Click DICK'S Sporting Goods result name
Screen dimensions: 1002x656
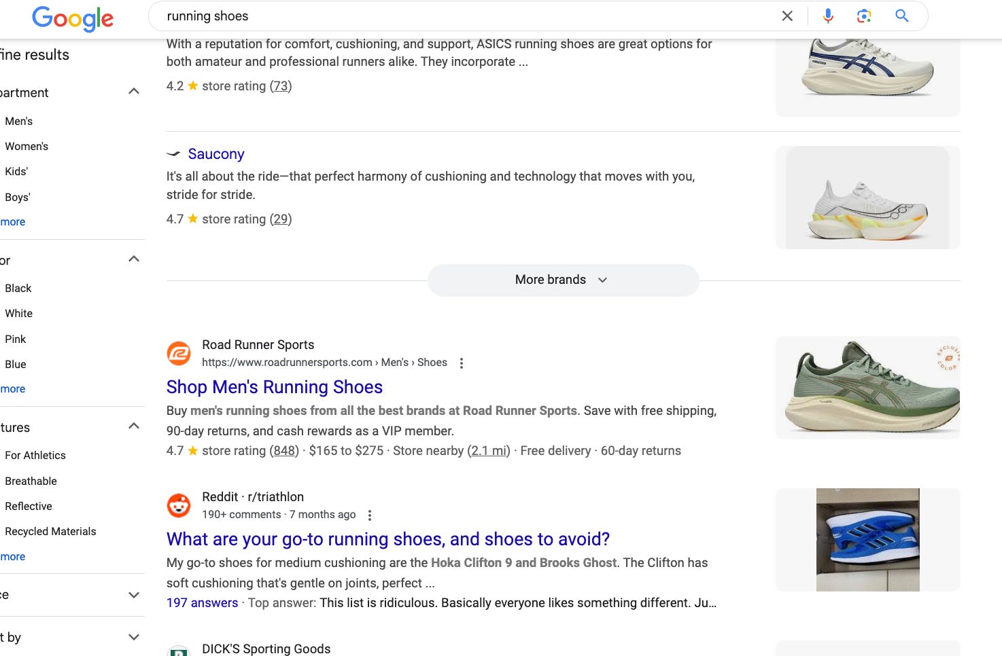[x=266, y=649]
